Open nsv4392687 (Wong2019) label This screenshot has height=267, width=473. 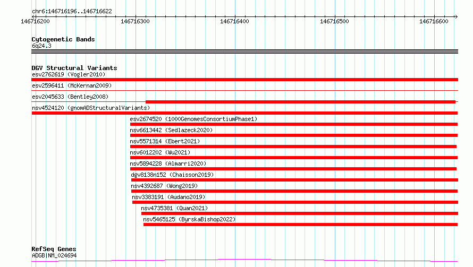(164, 186)
